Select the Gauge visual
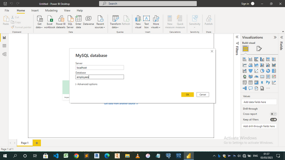The height and width of the screenshot is (160, 285). point(256,77)
